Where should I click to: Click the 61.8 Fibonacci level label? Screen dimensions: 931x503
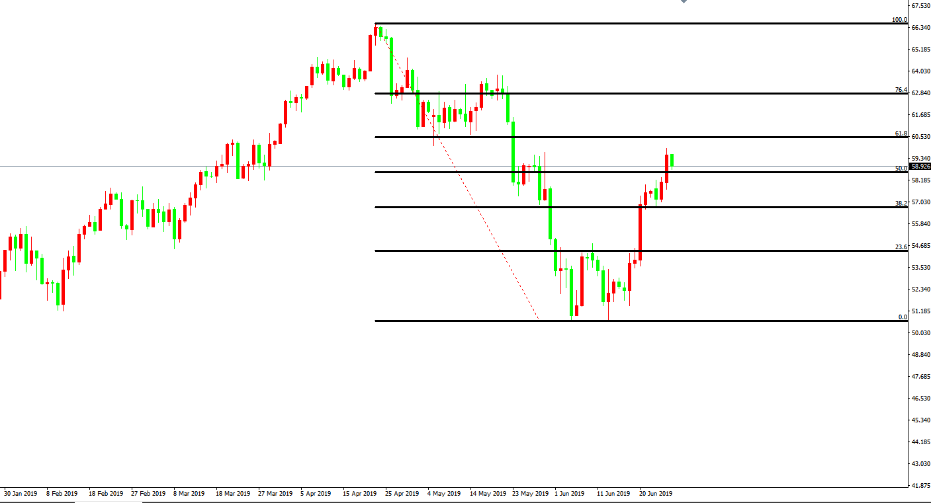click(901, 133)
